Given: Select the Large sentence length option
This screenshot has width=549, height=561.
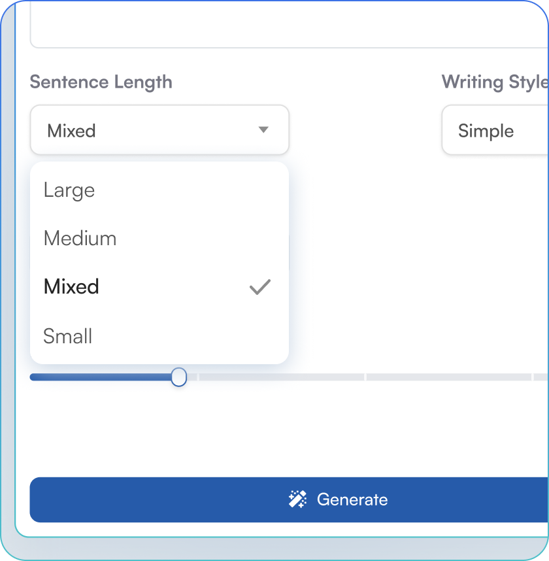Looking at the screenshot, I should click(x=69, y=190).
